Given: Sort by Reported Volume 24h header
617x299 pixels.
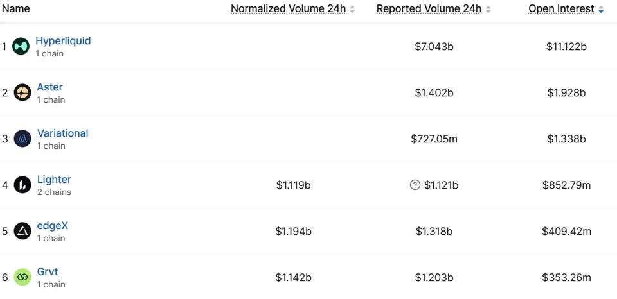Looking at the screenshot, I should (x=429, y=8).
